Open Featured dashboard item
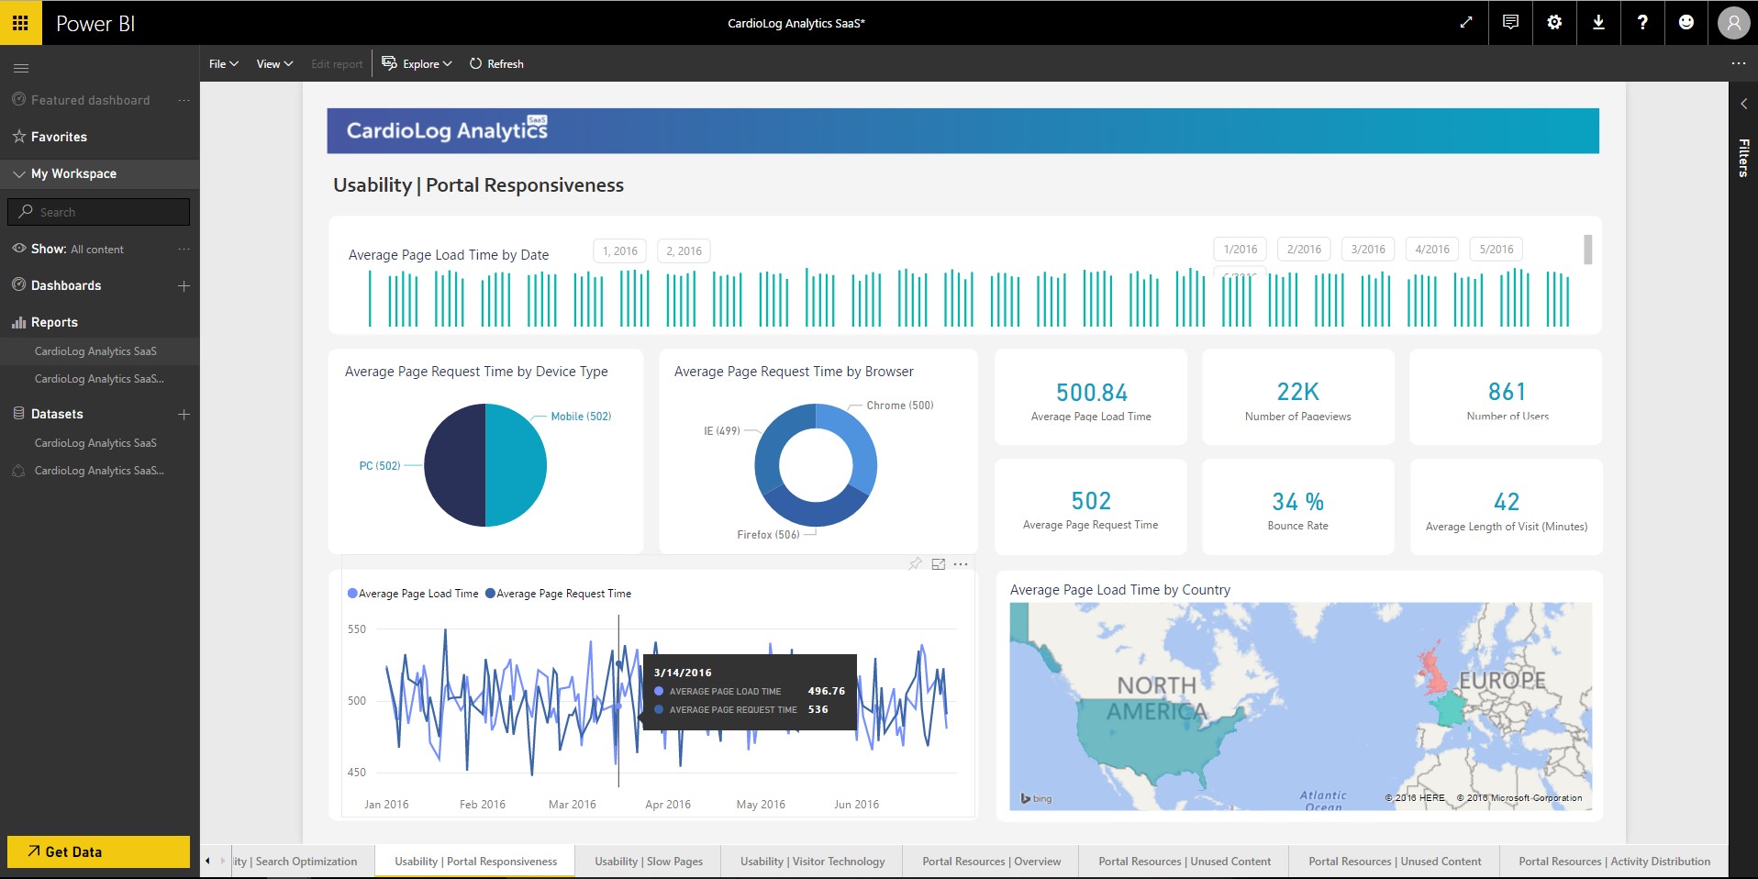This screenshot has width=1758, height=879. coord(90,100)
